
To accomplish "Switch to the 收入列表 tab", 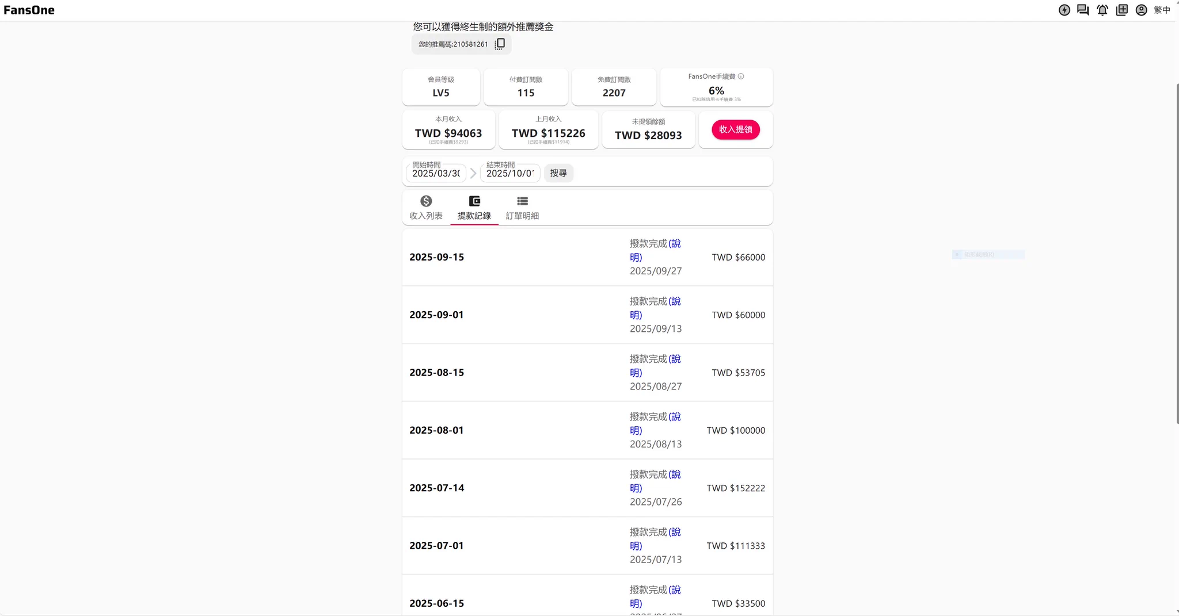I will click(x=426, y=208).
